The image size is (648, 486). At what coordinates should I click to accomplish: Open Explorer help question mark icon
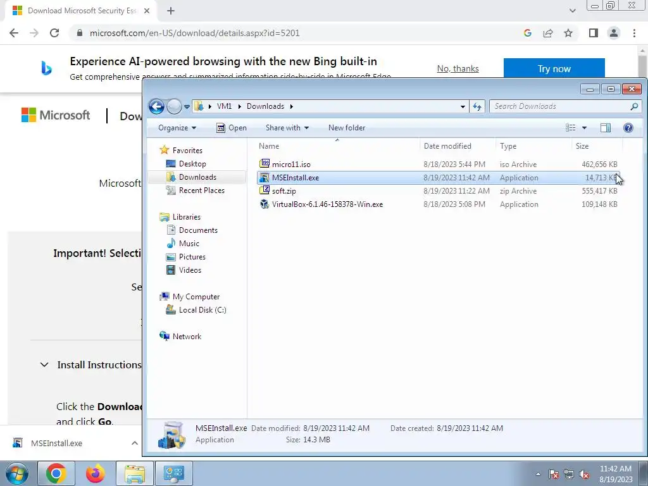[628, 128]
